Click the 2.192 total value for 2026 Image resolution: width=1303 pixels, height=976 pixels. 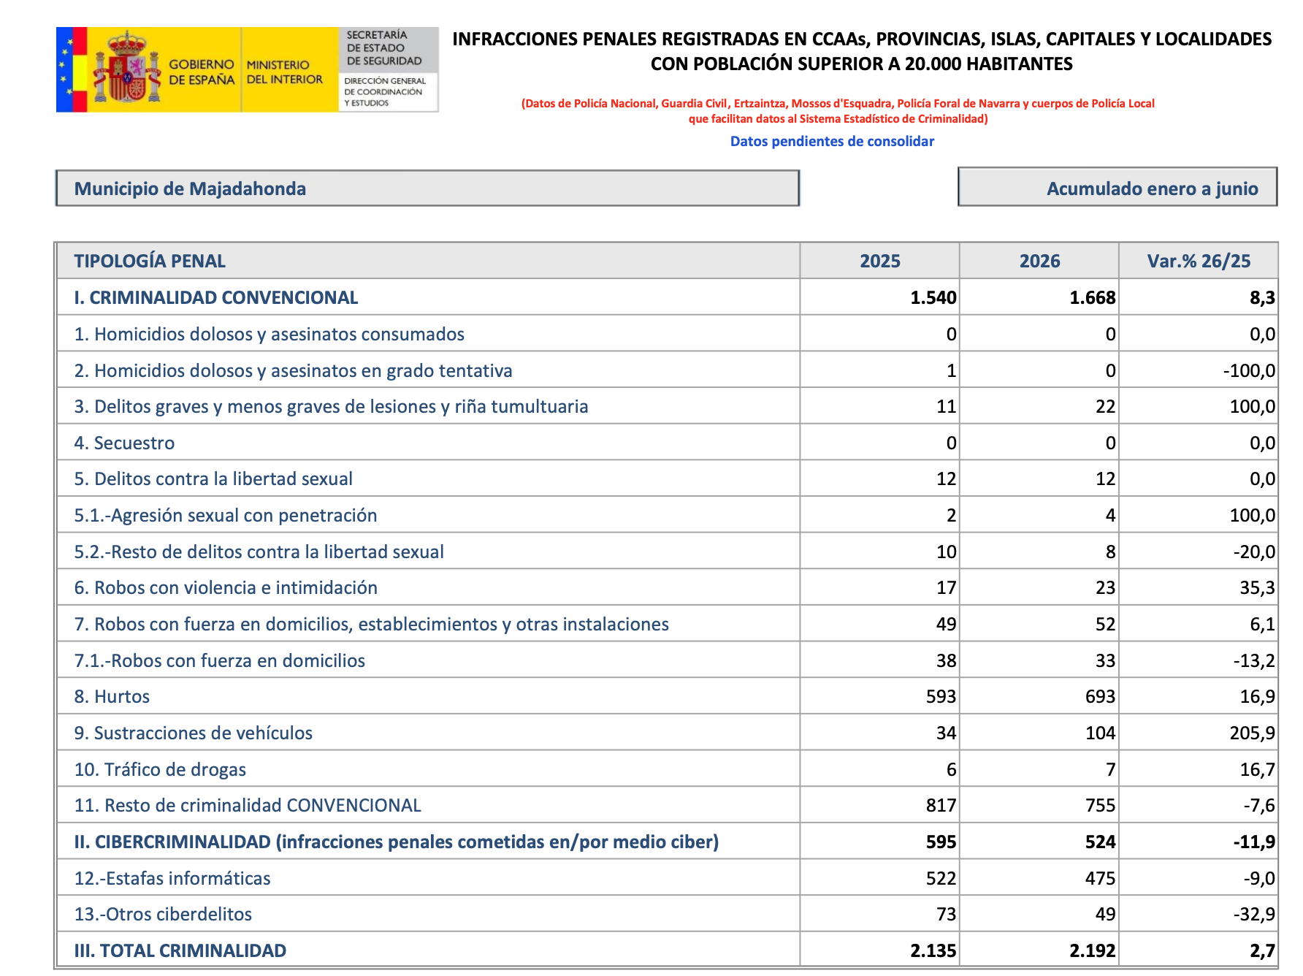[x=1092, y=950]
